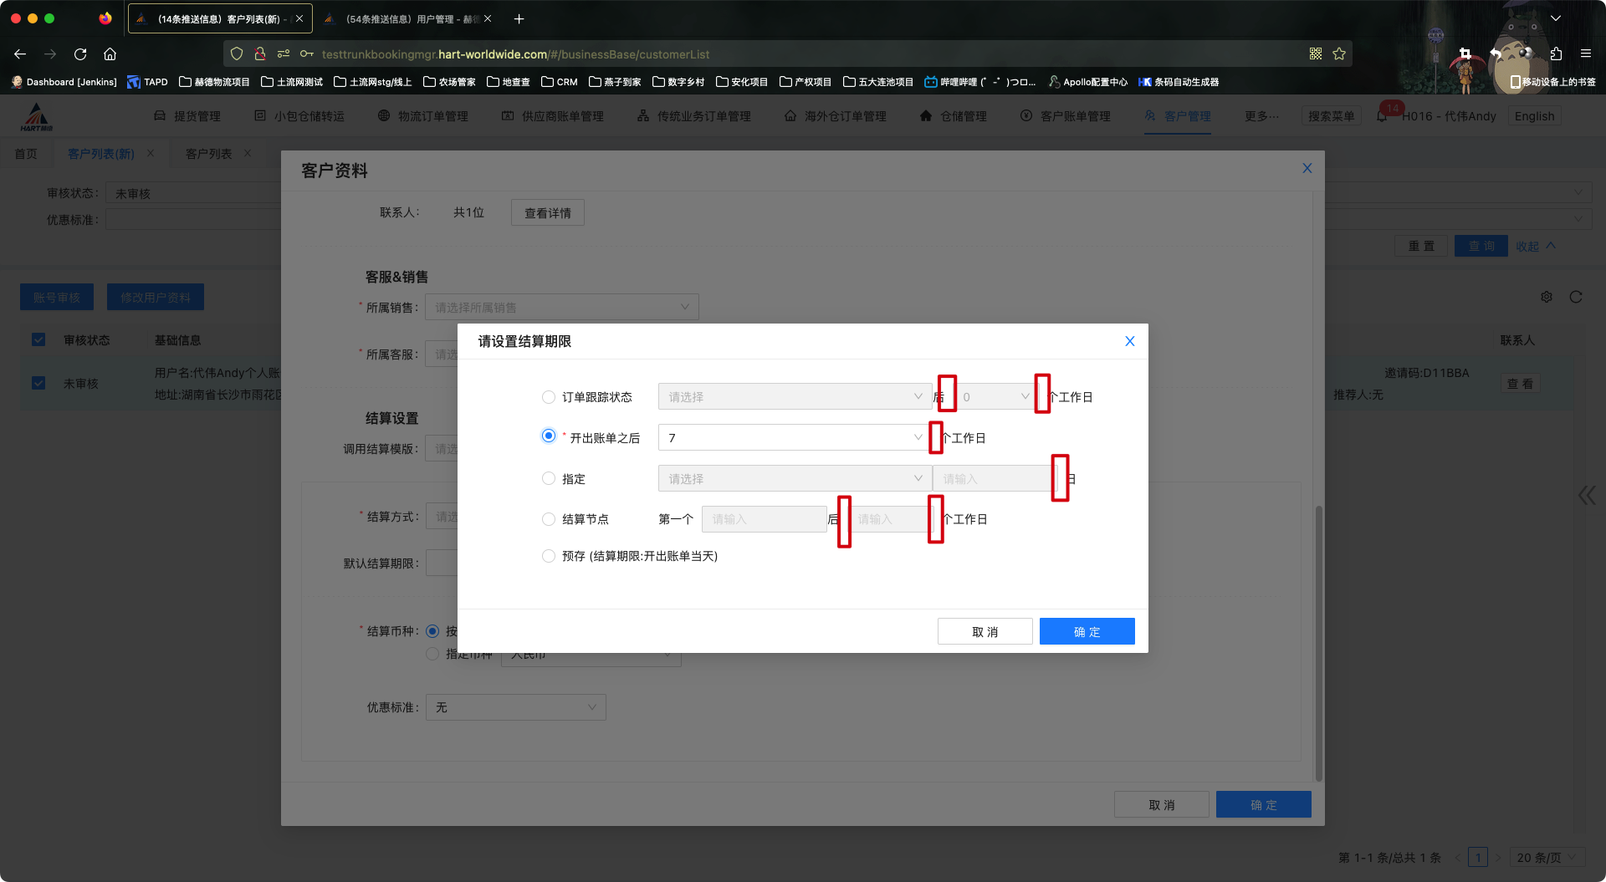Click the table refresh icon
The width and height of the screenshot is (1606, 882).
1576,297
